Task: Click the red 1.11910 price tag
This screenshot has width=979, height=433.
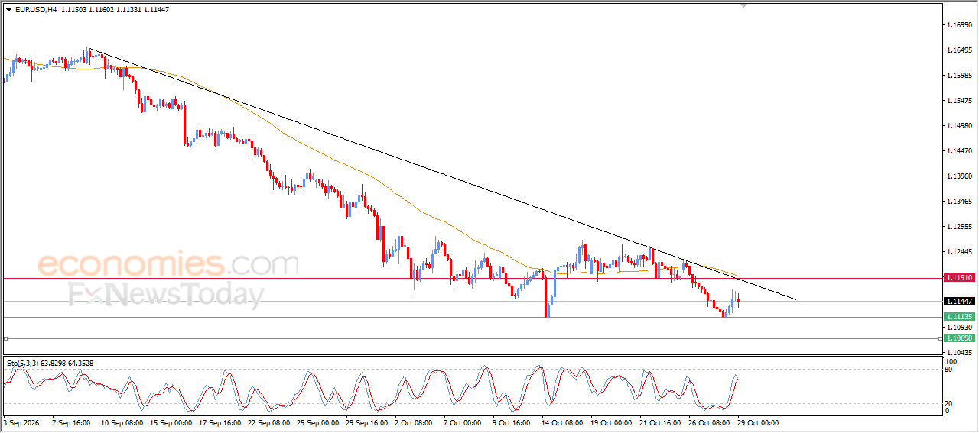Action: point(959,278)
